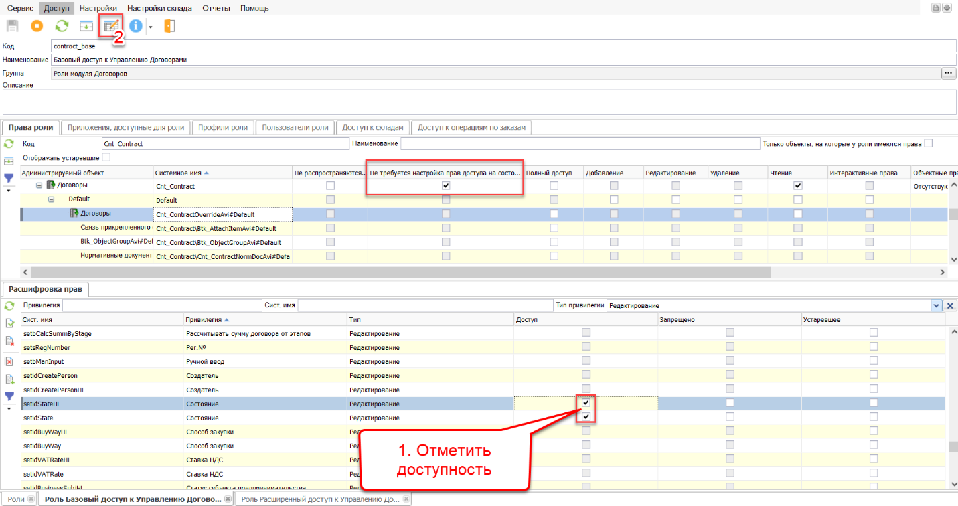The image size is (958, 506).
Task: Open the dropdown arrow beside the info icon
Action: click(x=151, y=27)
